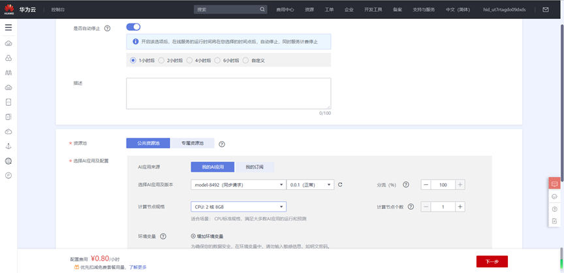The width and height of the screenshot is (564, 273).
Task: Select the 自定义 radio option
Action: [x=245, y=61]
